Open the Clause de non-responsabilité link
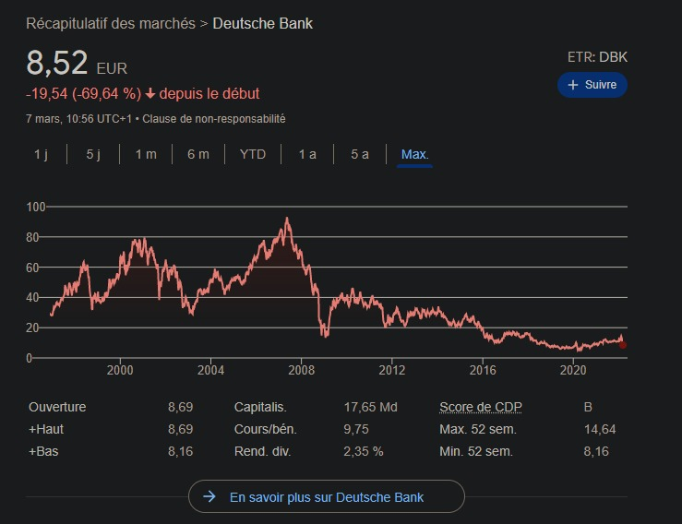Screen dimensions: 682x524 [x=214, y=119]
